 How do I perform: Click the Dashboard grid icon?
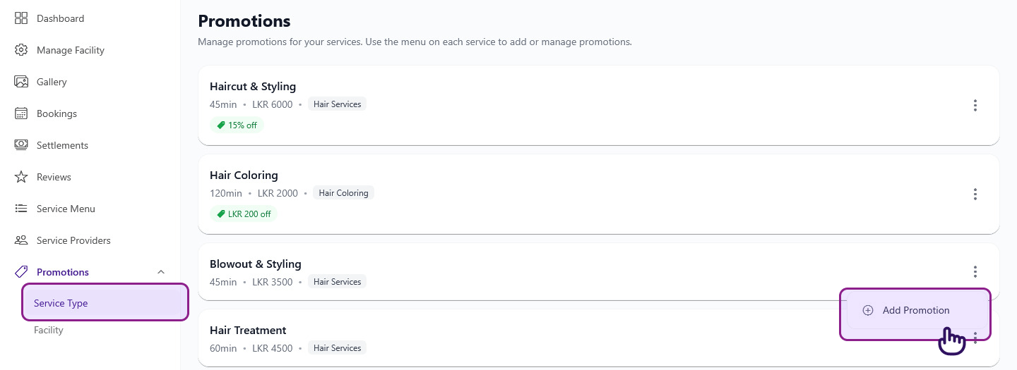tap(21, 18)
